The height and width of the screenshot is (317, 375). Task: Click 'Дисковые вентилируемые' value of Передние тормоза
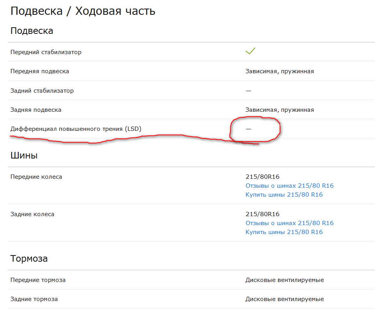[285, 280]
